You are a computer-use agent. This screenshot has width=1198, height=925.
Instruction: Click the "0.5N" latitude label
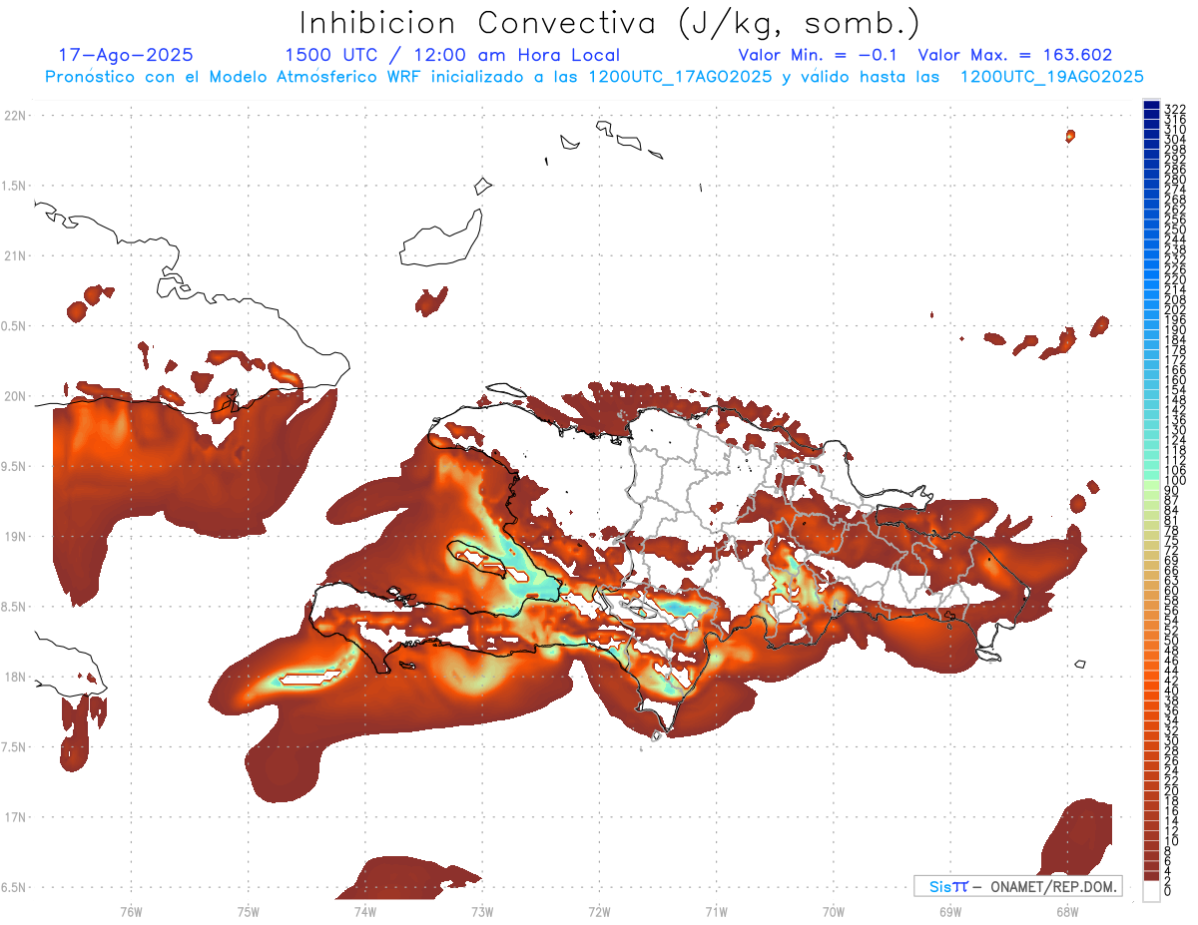tap(14, 326)
